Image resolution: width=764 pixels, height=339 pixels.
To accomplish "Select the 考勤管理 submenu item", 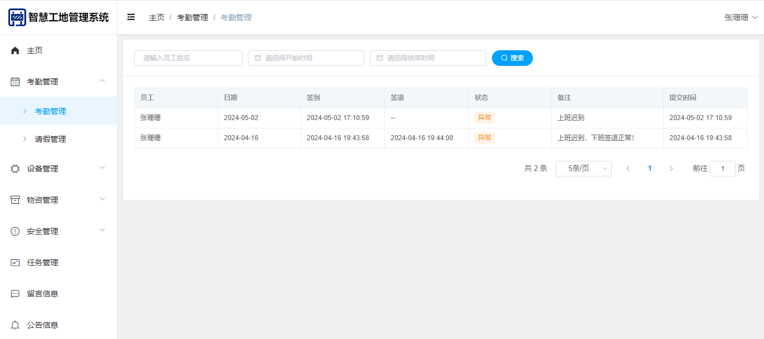I will click(x=59, y=111).
